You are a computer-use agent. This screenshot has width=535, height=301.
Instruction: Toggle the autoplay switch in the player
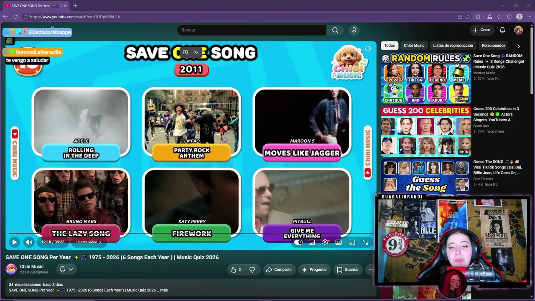click(298, 242)
